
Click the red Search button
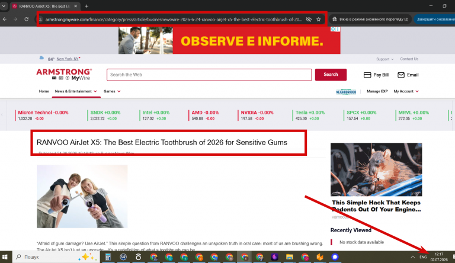pyautogui.click(x=331, y=75)
